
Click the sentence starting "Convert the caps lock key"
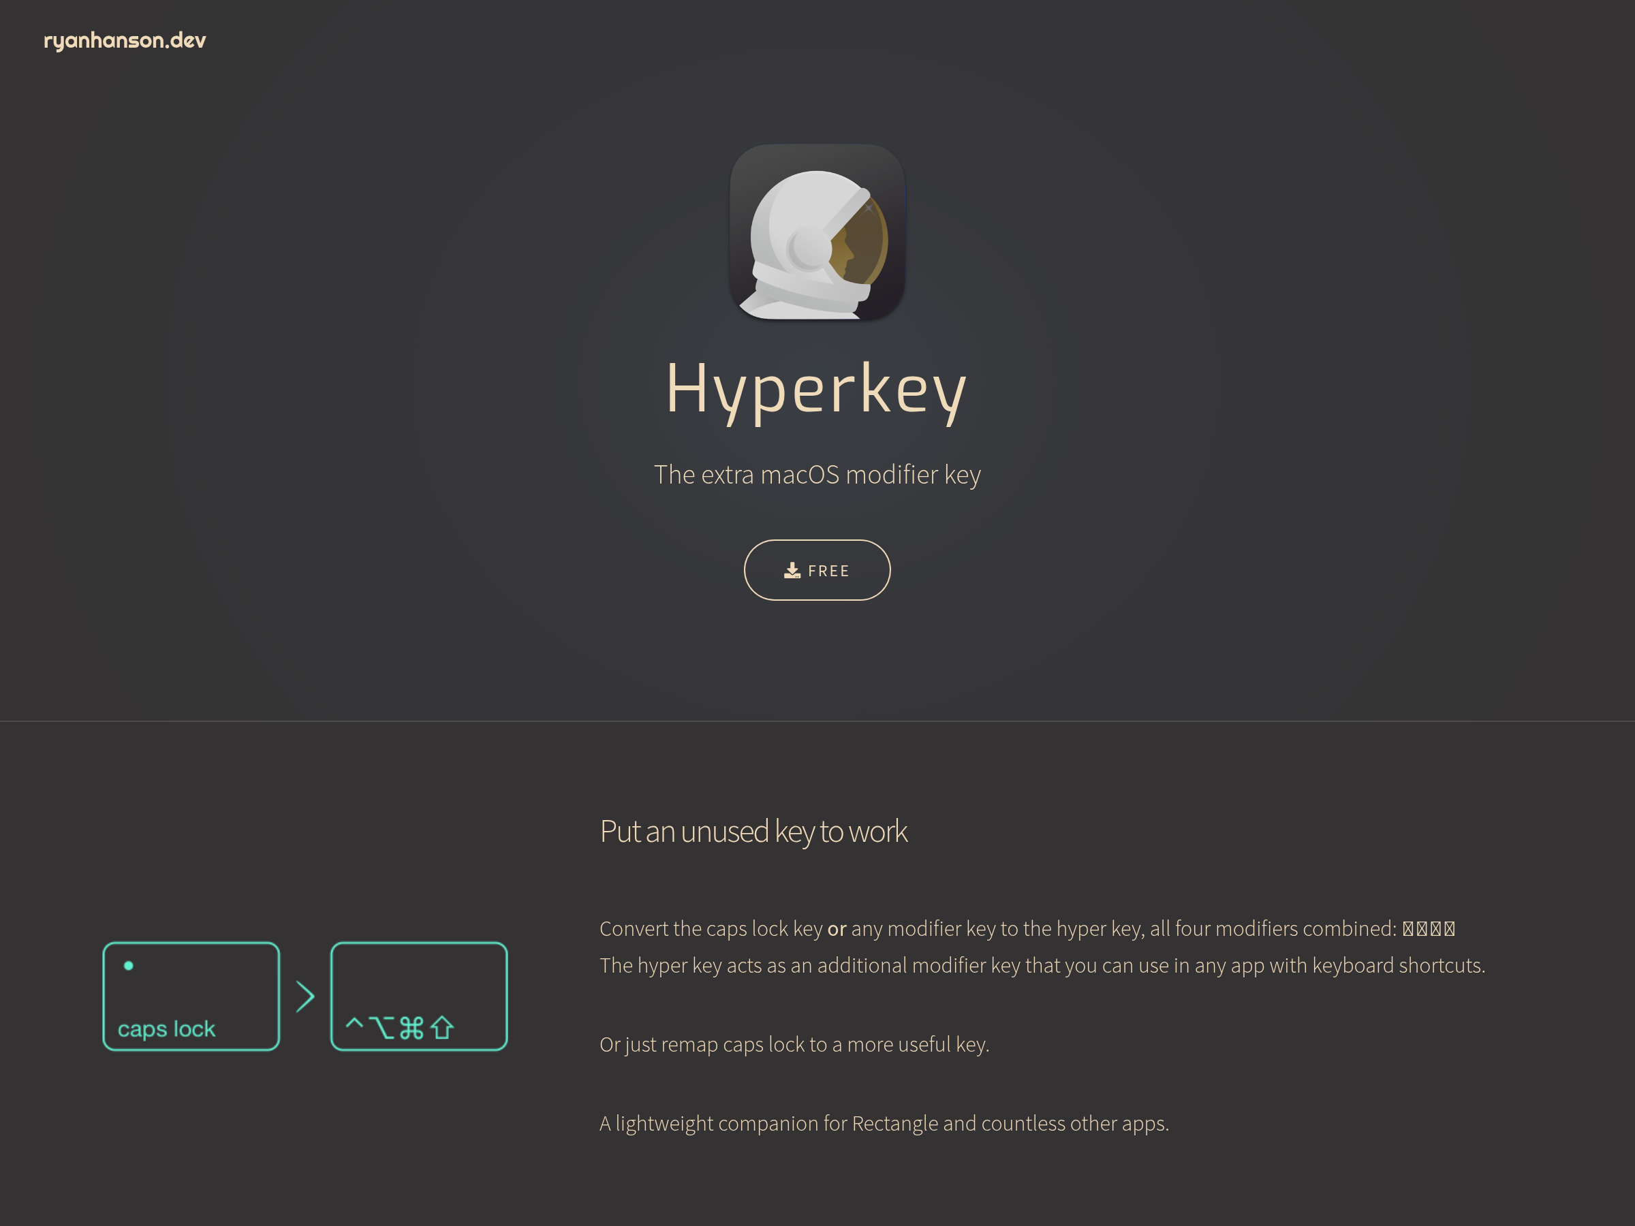[1027, 928]
